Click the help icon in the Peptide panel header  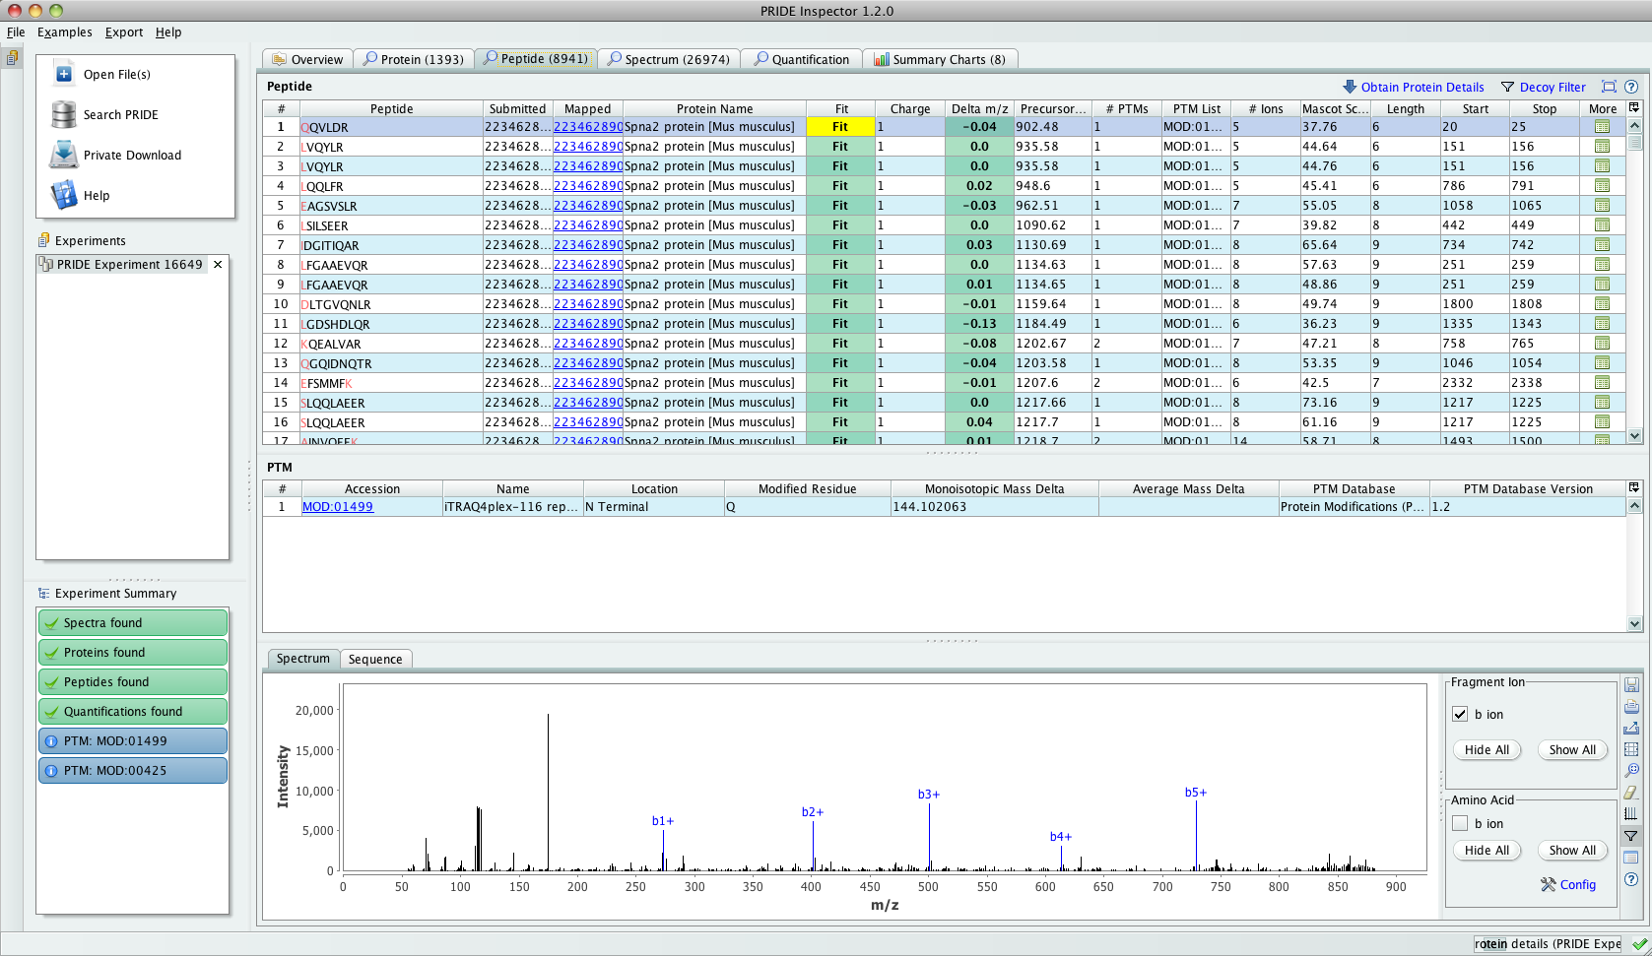coord(1631,87)
